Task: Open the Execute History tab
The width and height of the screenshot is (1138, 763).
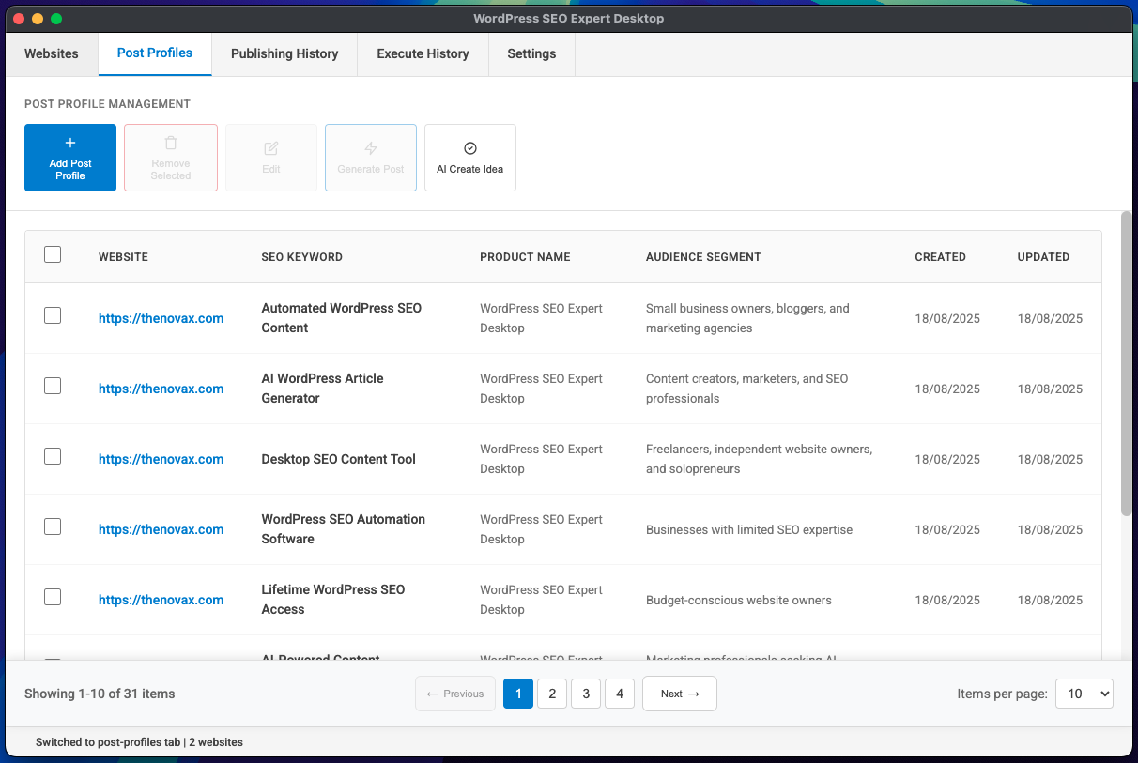Action: pos(423,53)
